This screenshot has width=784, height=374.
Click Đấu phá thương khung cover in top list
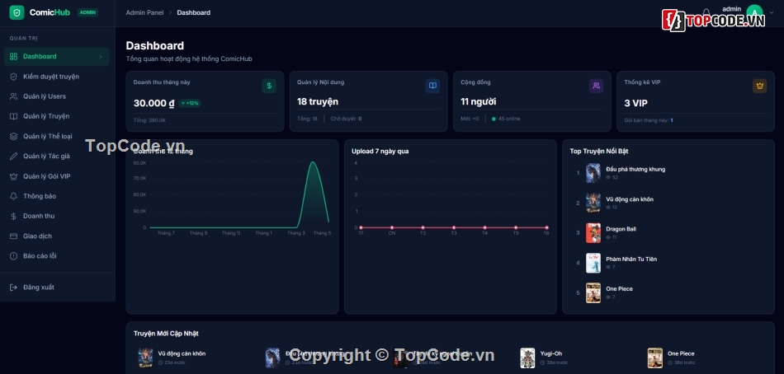point(593,173)
